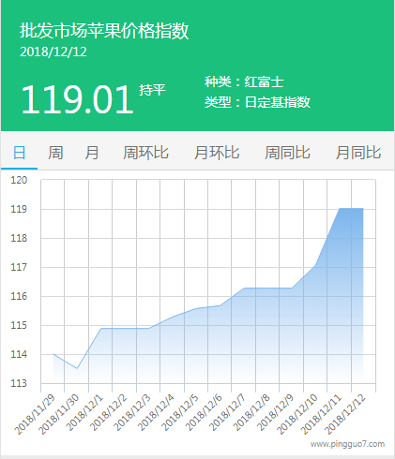Switch to the 周 weekly tab
Viewport: 395px width, 459px height.
pyautogui.click(x=55, y=153)
